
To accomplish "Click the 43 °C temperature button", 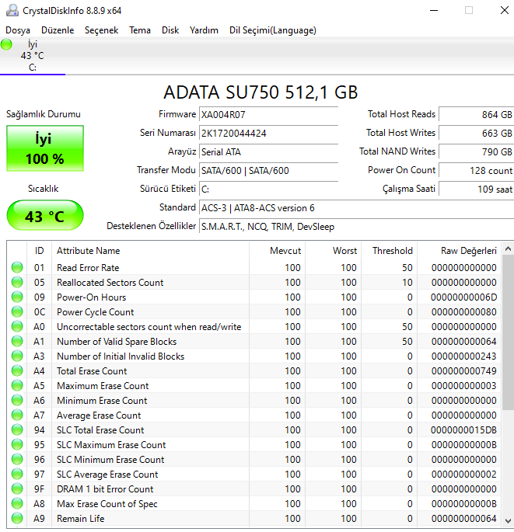I will click(44, 216).
